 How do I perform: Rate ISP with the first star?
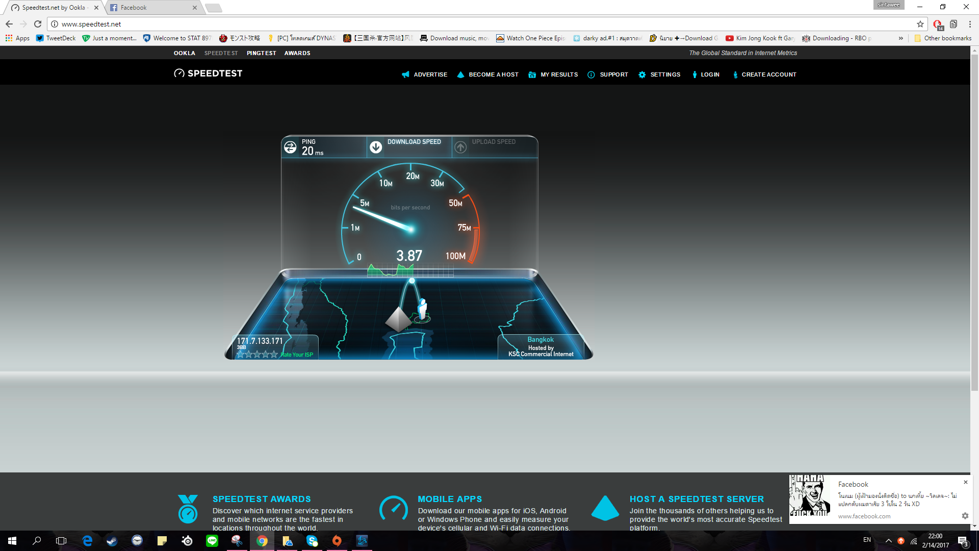[x=241, y=354]
